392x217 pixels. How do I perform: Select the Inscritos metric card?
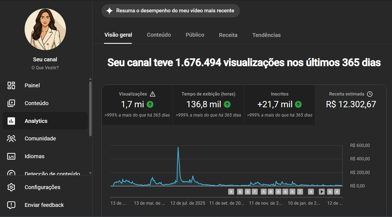tap(280, 105)
